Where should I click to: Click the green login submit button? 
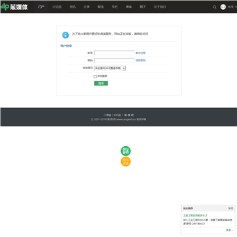(x=101, y=84)
